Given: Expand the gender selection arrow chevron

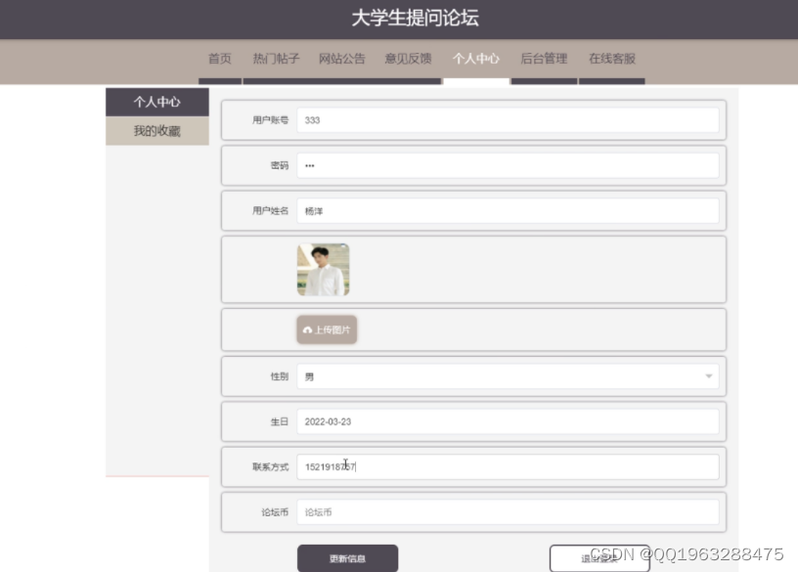Looking at the screenshot, I should coord(708,375).
